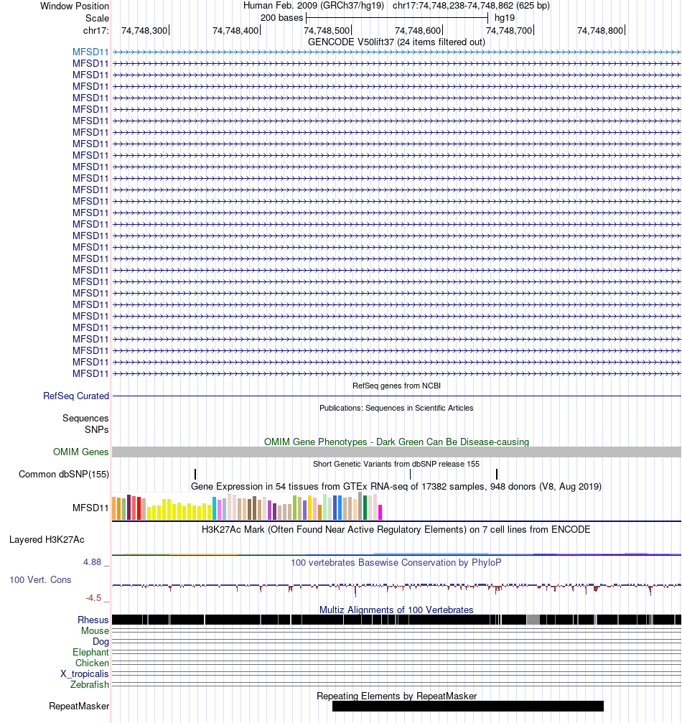Select the Elephant alignment row label
The height and width of the screenshot is (723, 682).
click(91, 653)
